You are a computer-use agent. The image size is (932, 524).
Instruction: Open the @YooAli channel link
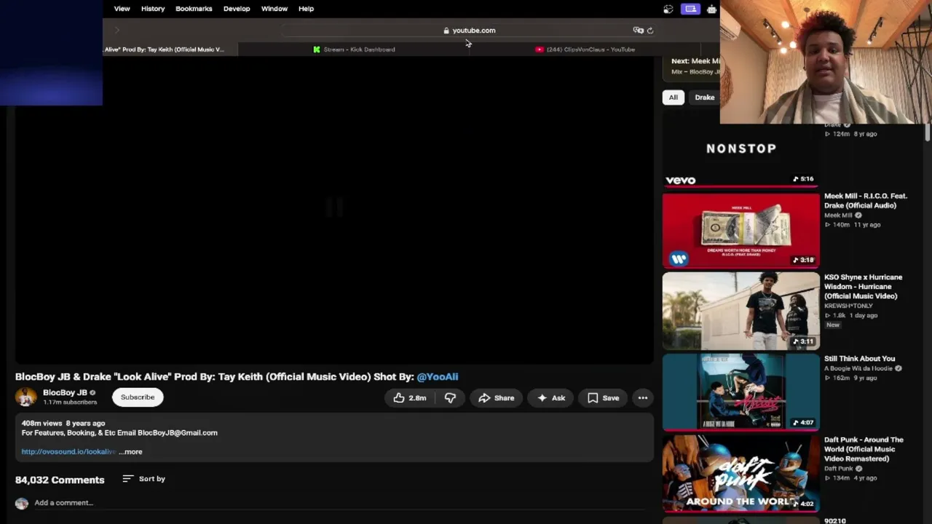coord(438,377)
